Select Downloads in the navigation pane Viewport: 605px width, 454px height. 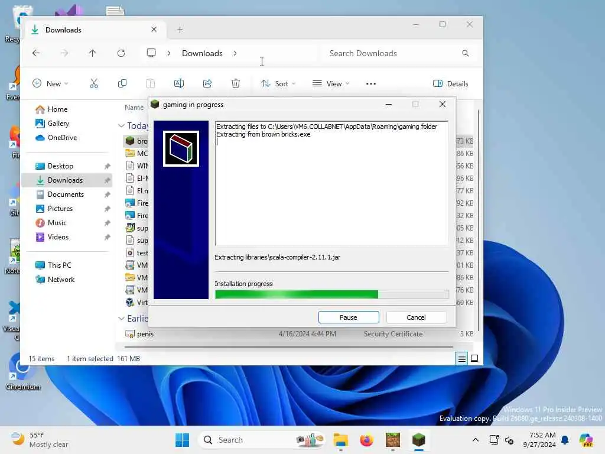(x=67, y=180)
